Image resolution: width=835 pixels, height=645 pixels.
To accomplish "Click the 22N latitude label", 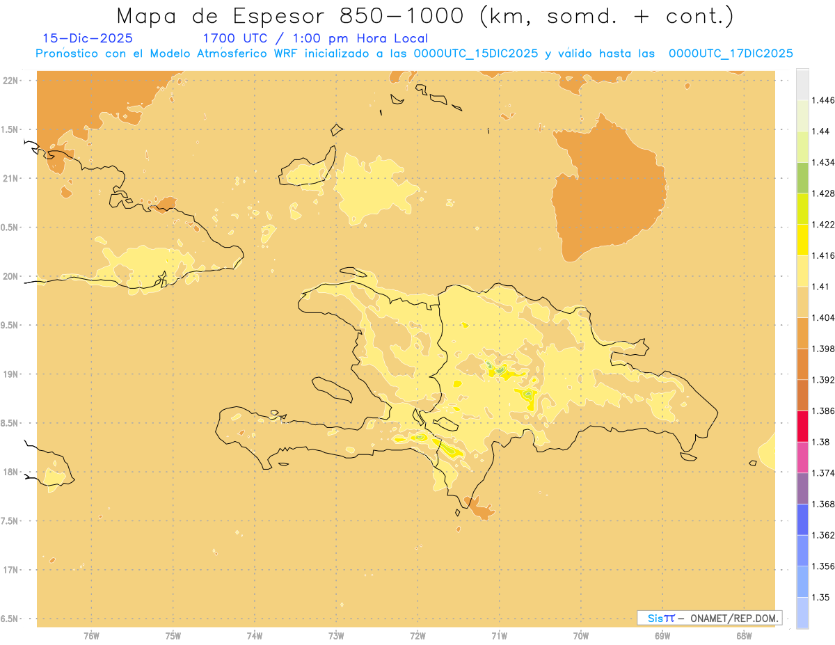I will tap(11, 81).
